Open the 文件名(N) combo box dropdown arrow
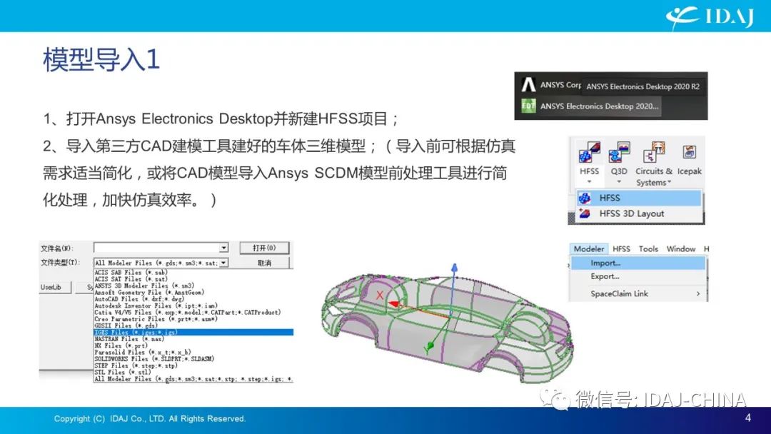The image size is (771, 434). pos(223,248)
